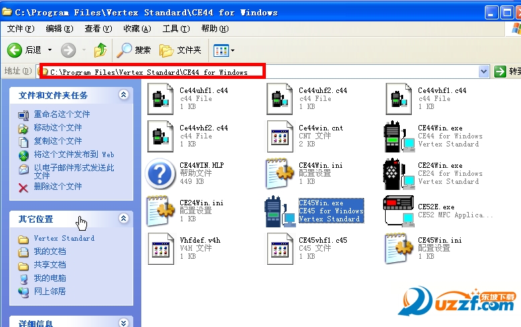The width and height of the screenshot is (521, 327).
Task: Select the CE45Win.exe blue radio icon
Action: point(280,211)
